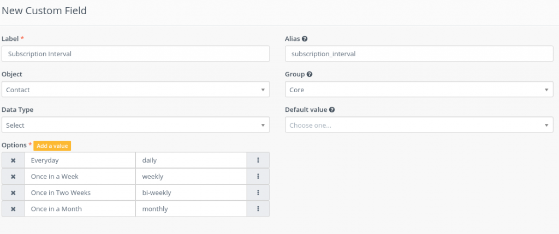559x234 pixels.
Task: Show help tooltip next to Default value
Action: [332, 110]
